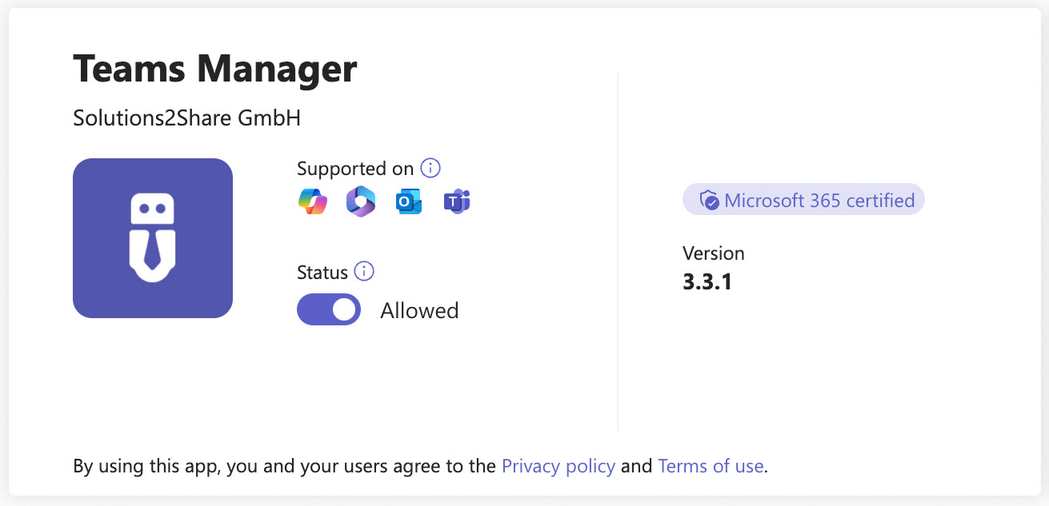Toggle the Allowed status switch
The width and height of the screenshot is (1049, 506).
[329, 310]
